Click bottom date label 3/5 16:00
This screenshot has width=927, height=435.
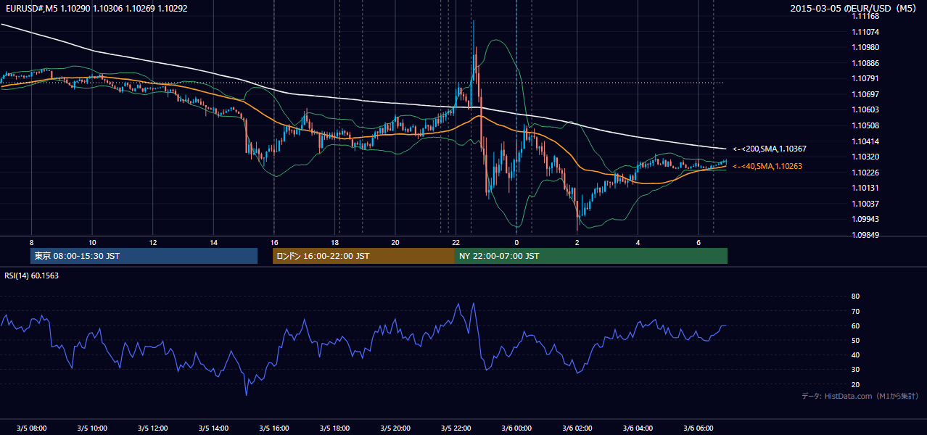coord(274,428)
